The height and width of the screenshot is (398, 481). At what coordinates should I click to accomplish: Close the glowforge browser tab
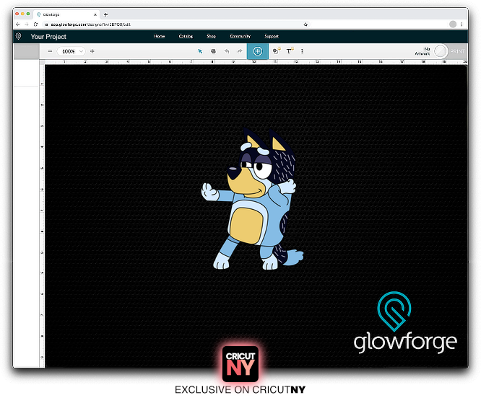point(95,14)
